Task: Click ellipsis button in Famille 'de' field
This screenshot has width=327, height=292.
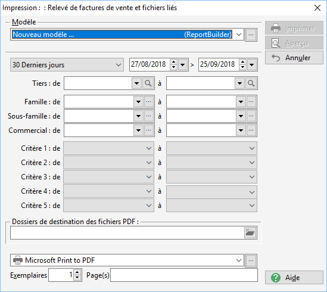Action: click(x=149, y=102)
